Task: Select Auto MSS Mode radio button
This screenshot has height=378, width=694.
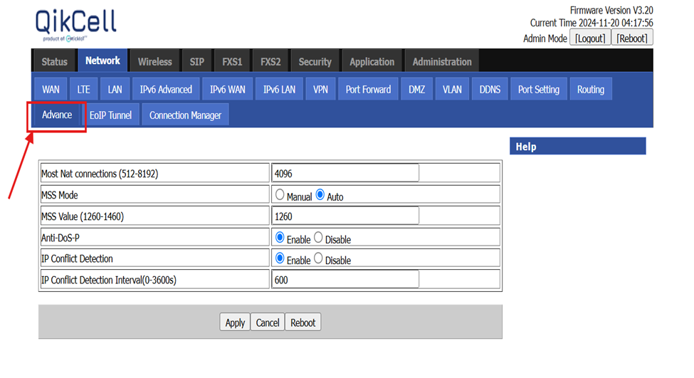Action: click(320, 195)
